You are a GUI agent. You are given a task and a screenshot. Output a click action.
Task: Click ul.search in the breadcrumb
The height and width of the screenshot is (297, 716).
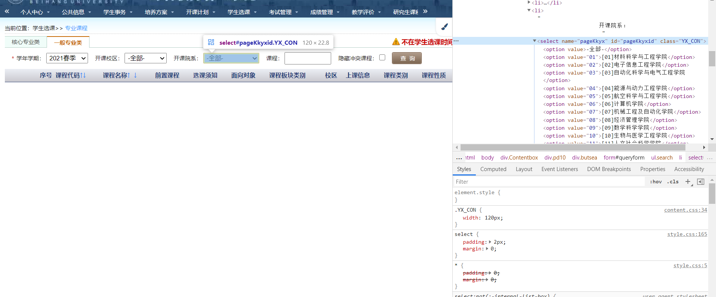662,158
